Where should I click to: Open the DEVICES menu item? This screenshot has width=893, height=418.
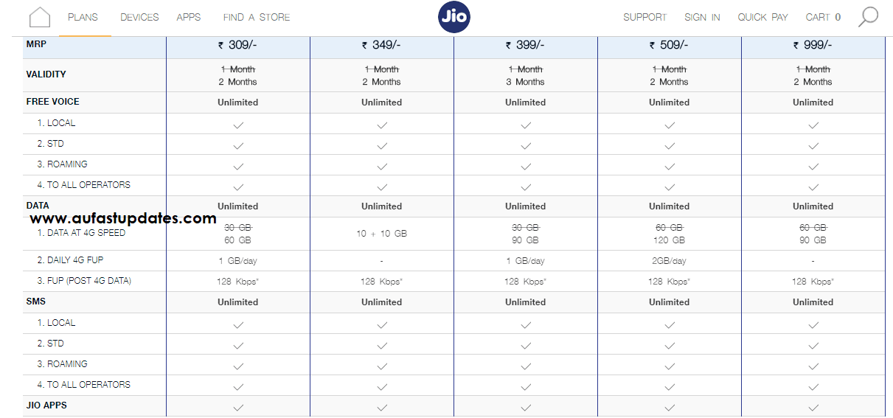coord(139,17)
